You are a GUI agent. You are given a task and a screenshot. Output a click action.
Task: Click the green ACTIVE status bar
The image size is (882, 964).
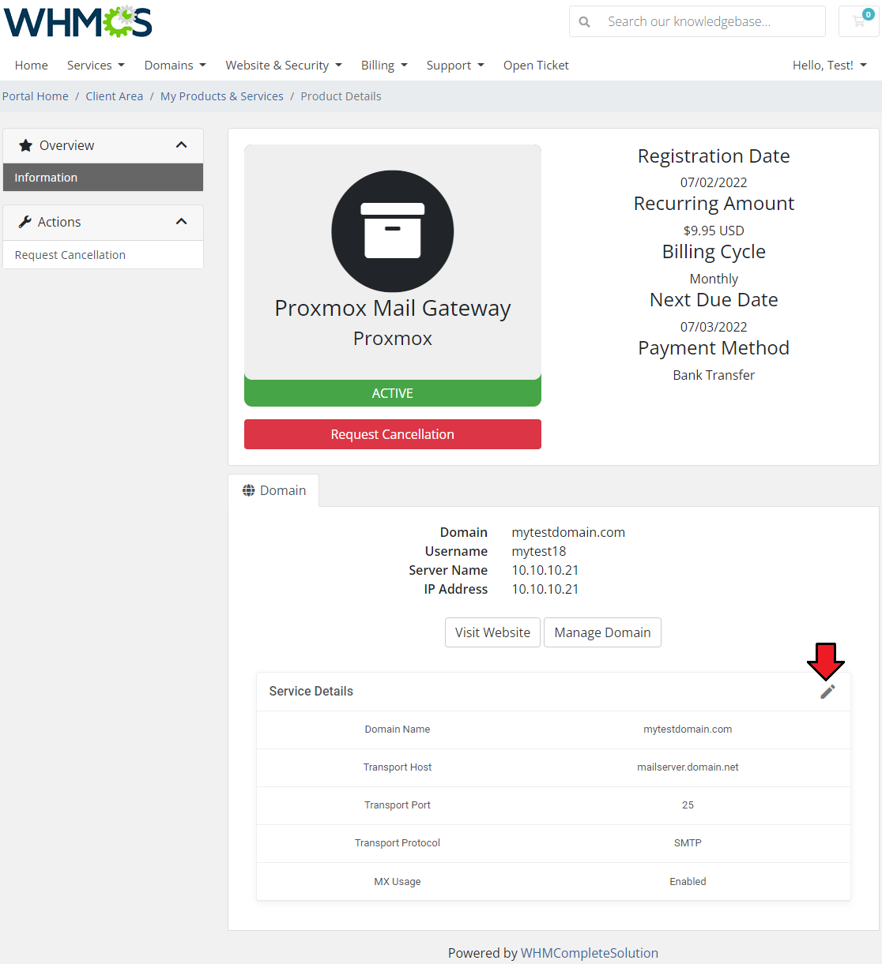coord(393,393)
